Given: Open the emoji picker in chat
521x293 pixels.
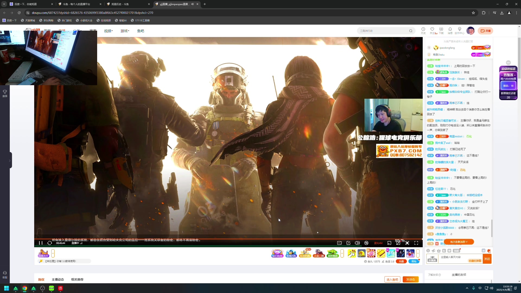Looking at the screenshot, I should (428, 251).
